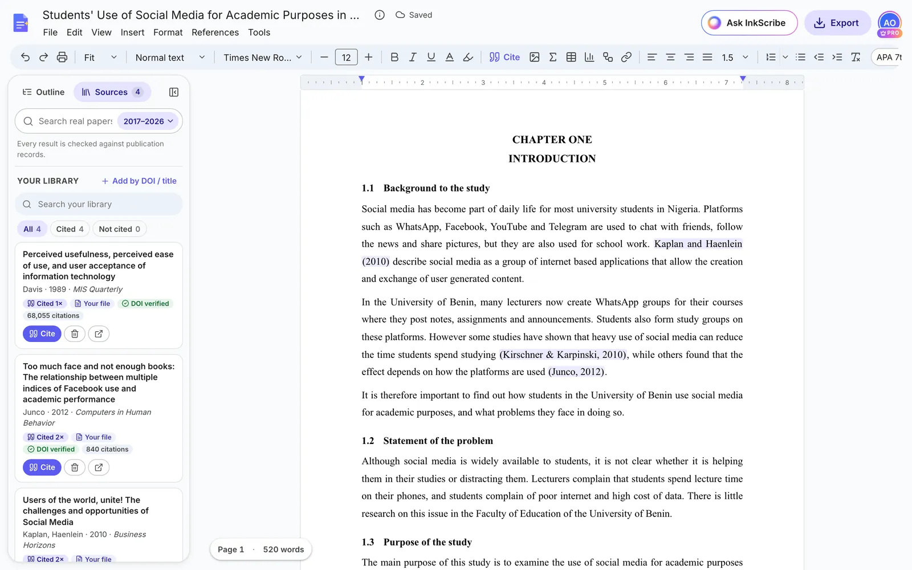The image size is (912, 570).
Task: Toggle underline formatting
Action: (431, 57)
